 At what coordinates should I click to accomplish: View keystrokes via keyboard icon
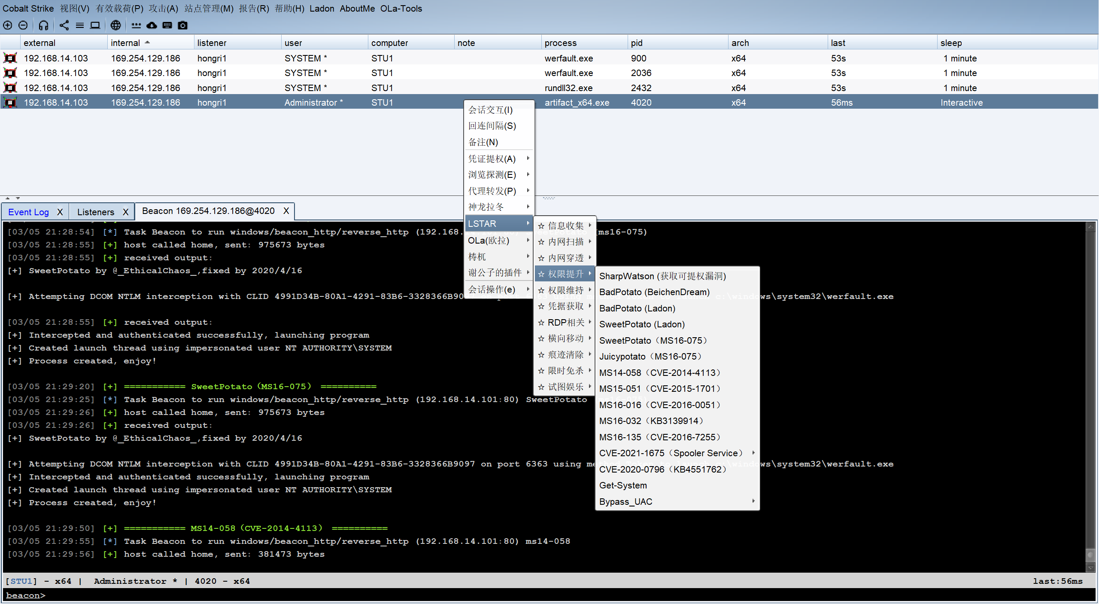(167, 25)
